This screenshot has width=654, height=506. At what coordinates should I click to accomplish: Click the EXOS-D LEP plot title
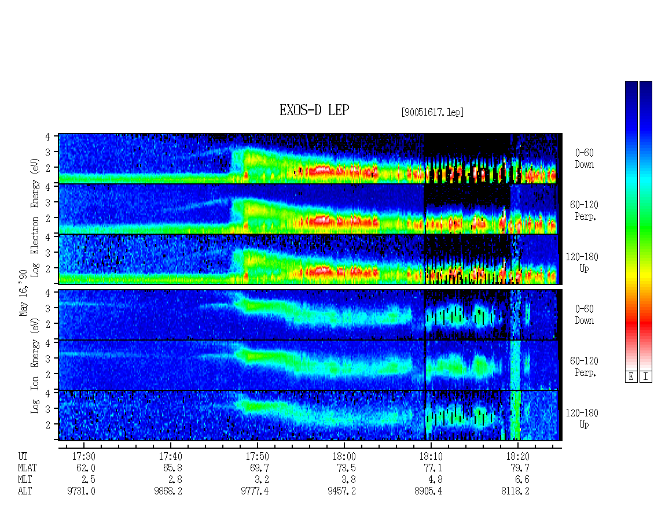tap(314, 110)
